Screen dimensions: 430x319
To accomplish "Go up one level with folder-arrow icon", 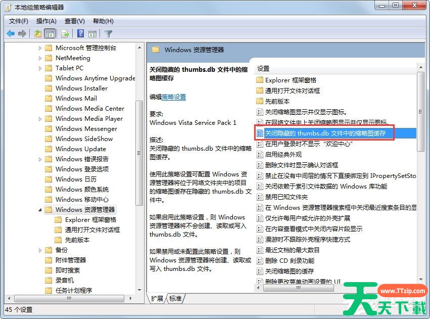I will 38,34.
